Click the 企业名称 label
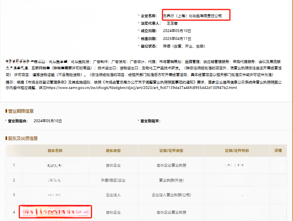Screen dimensions: 293x221 pyautogui.click(x=149, y=16)
